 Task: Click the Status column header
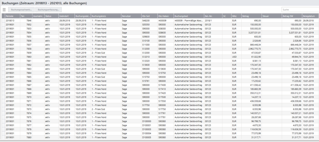point(51,16)
